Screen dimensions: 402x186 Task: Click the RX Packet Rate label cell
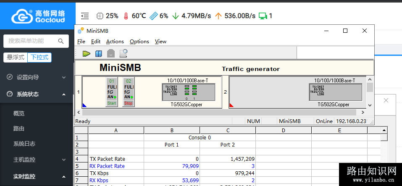(x=116, y=166)
